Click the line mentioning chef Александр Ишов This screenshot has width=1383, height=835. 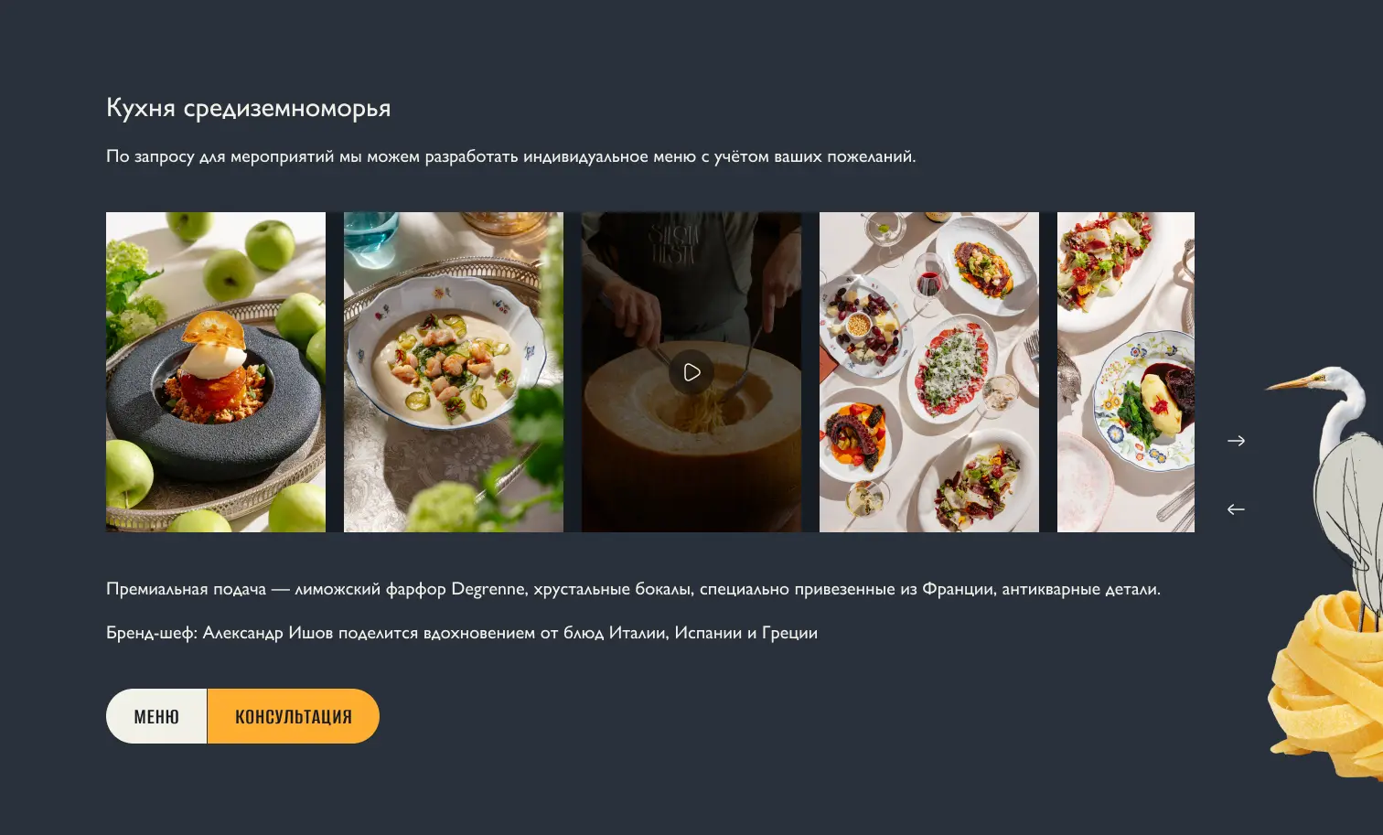462,632
